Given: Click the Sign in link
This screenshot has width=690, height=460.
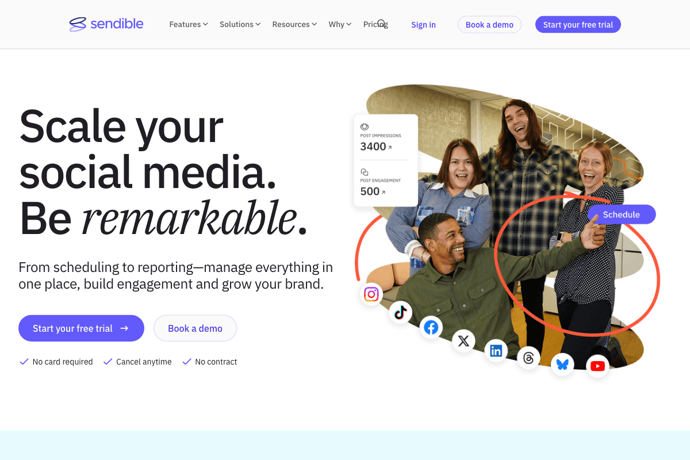Looking at the screenshot, I should pos(423,25).
